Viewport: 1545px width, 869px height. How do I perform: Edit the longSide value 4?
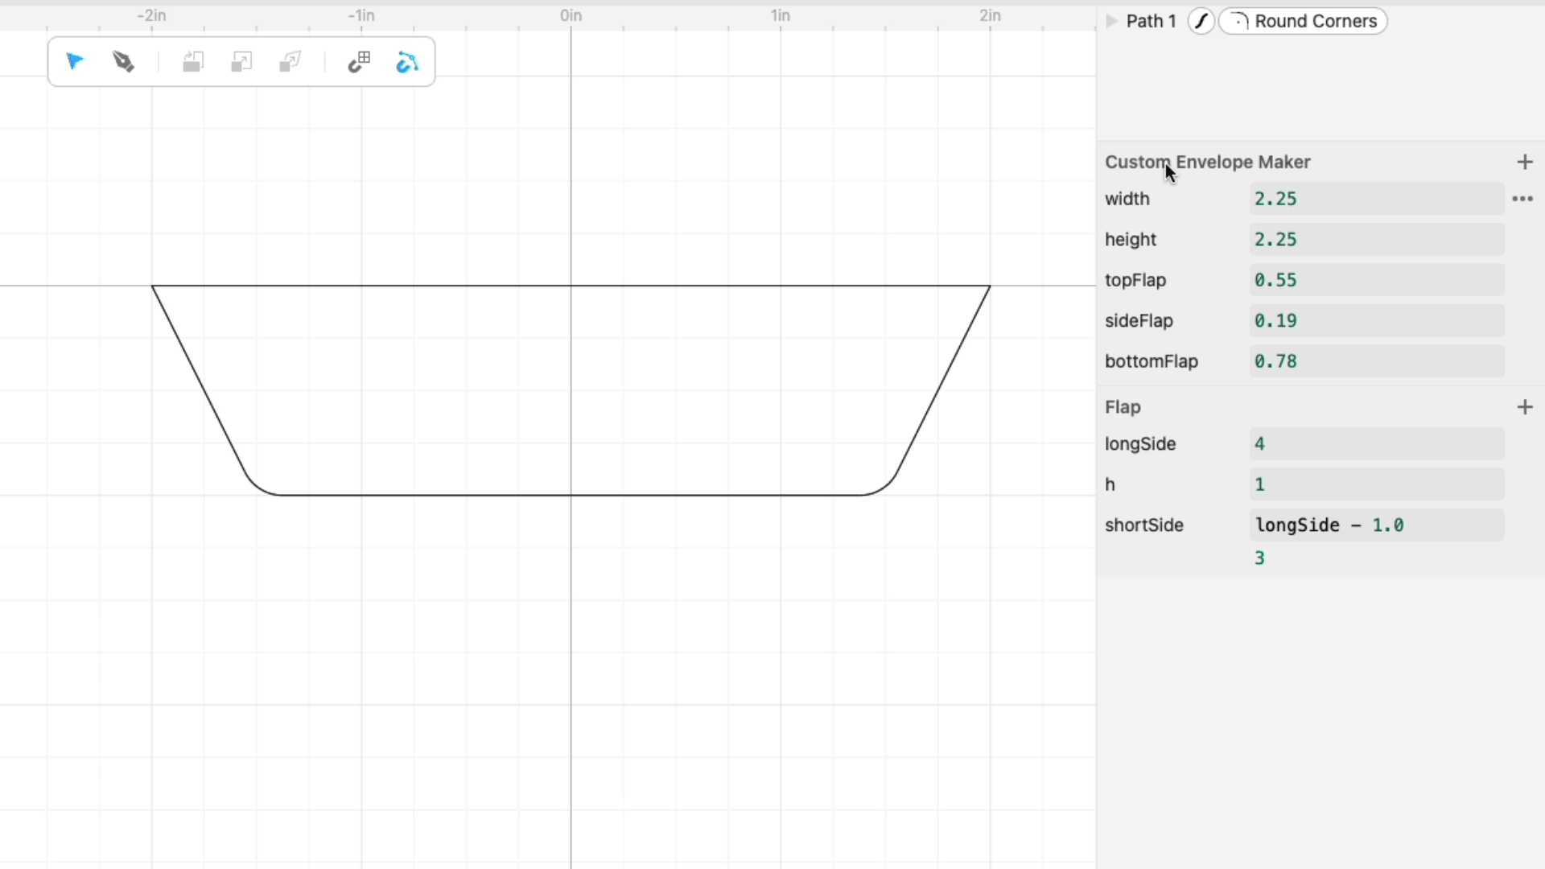click(x=1376, y=443)
